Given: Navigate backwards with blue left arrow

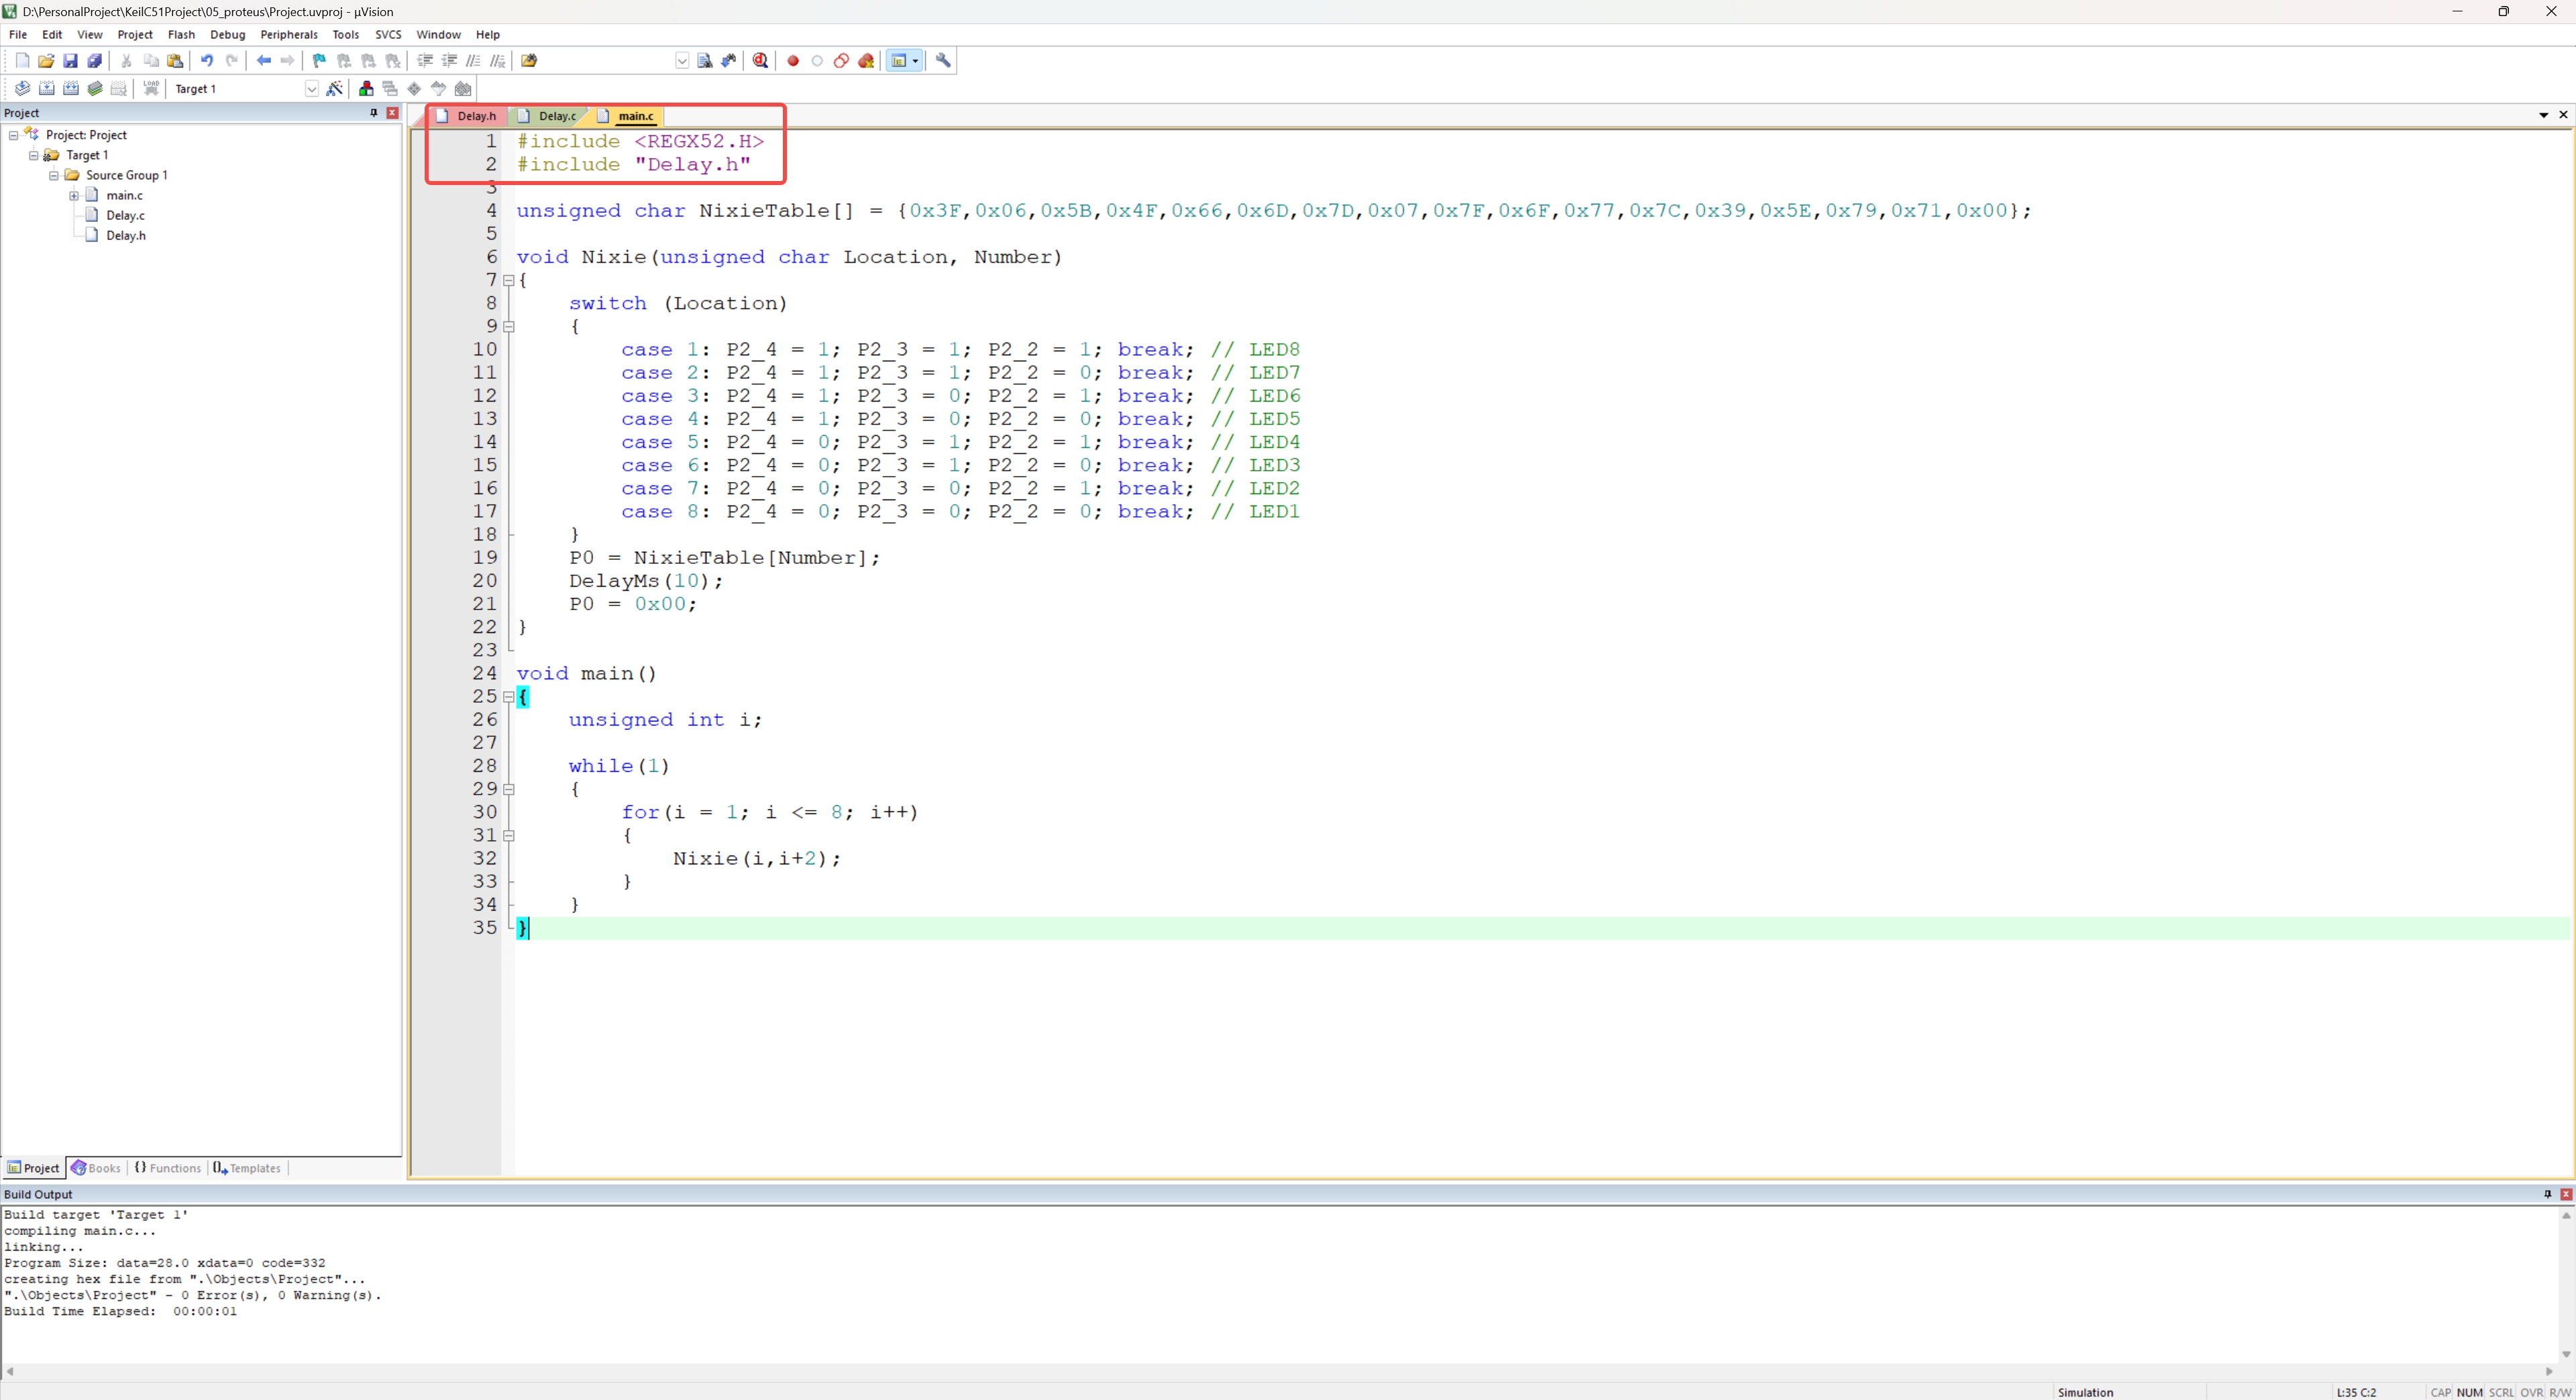Looking at the screenshot, I should (264, 61).
